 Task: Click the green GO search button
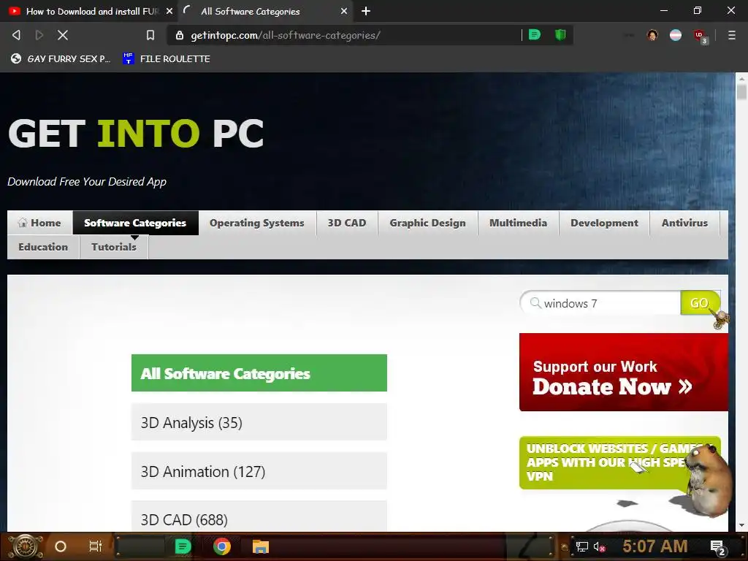point(700,303)
